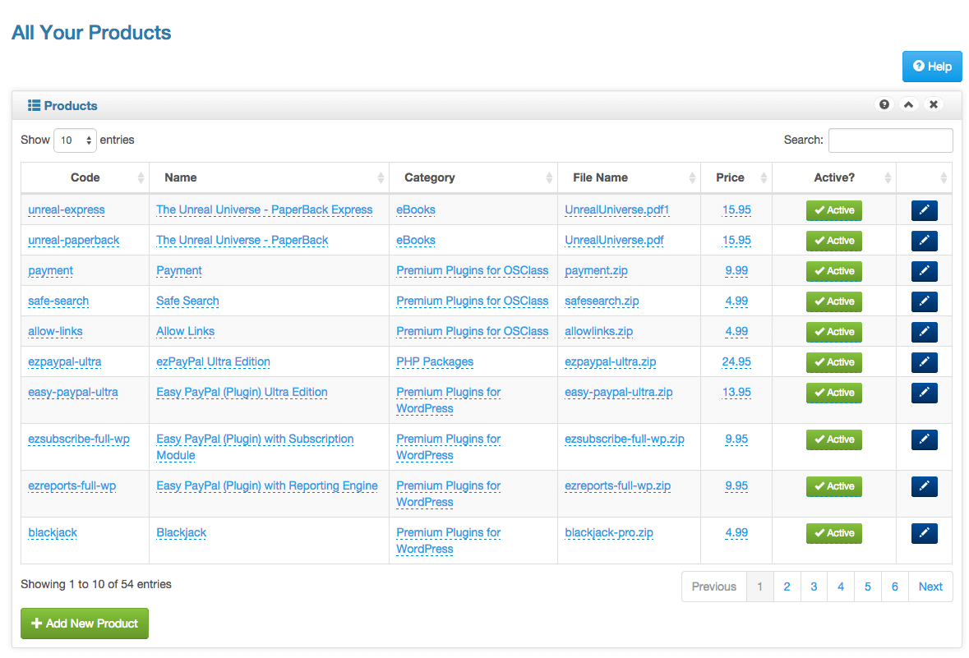Image resolution: width=969 pixels, height=658 pixels.
Task: Click the payment.zip file name
Action: 597,270
